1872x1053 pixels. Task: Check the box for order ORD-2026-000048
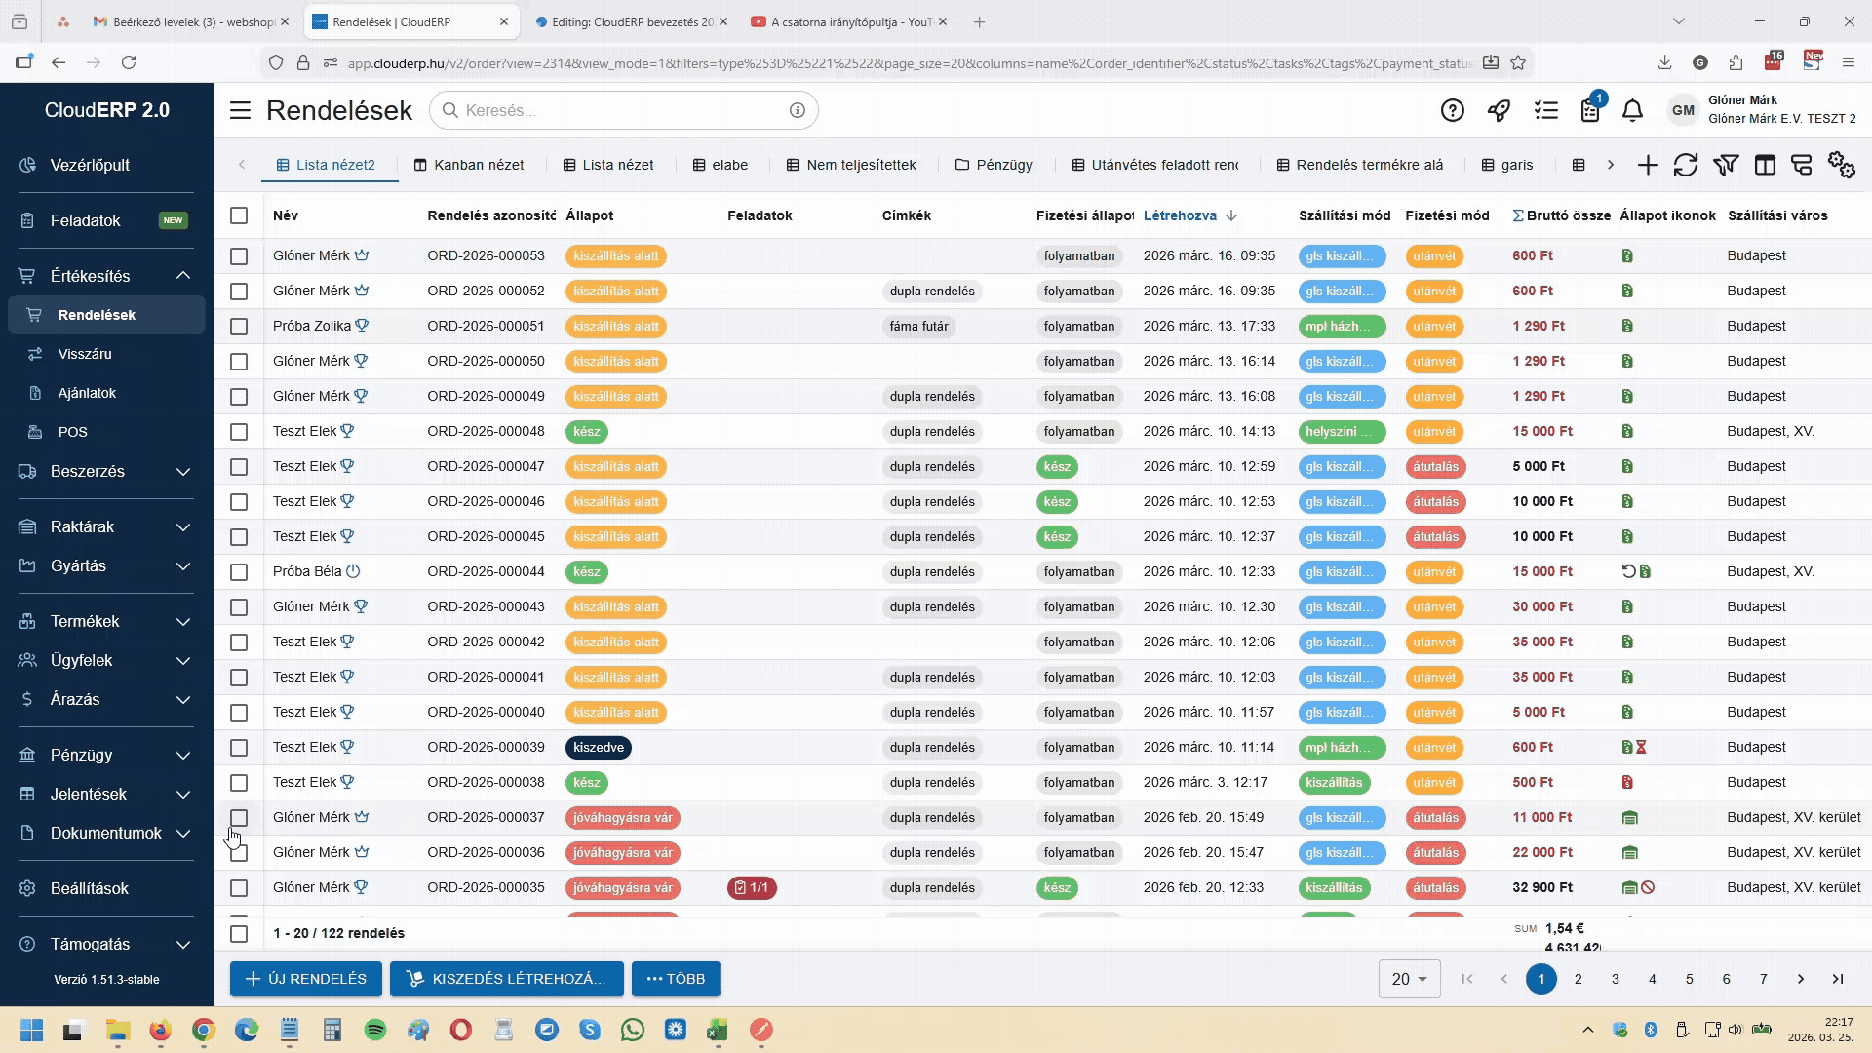pos(239,431)
